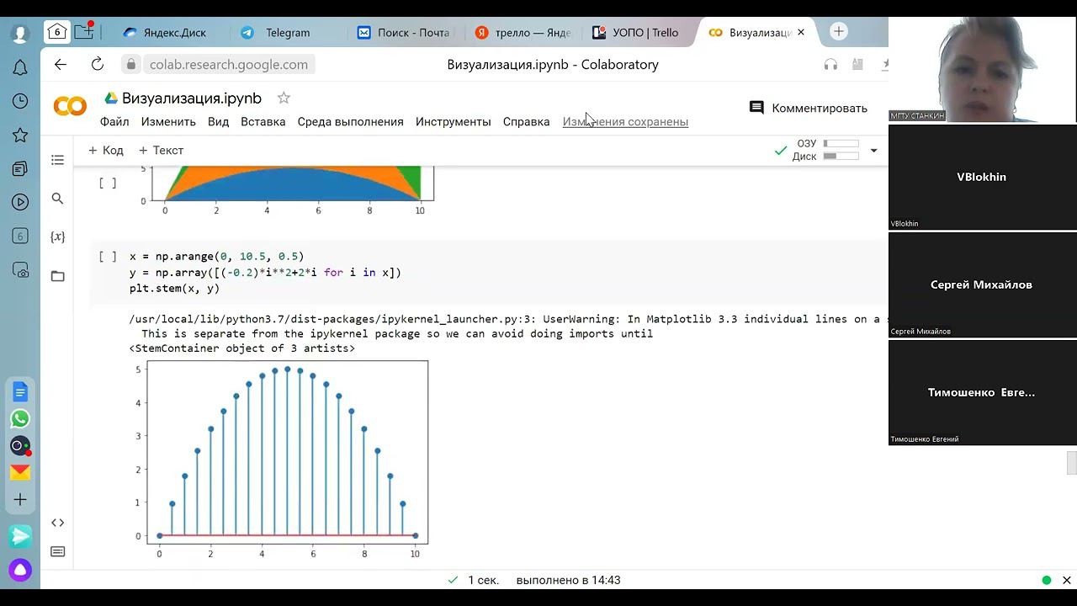Open the Среда выполнения menu
The width and height of the screenshot is (1077, 606).
[x=350, y=121]
